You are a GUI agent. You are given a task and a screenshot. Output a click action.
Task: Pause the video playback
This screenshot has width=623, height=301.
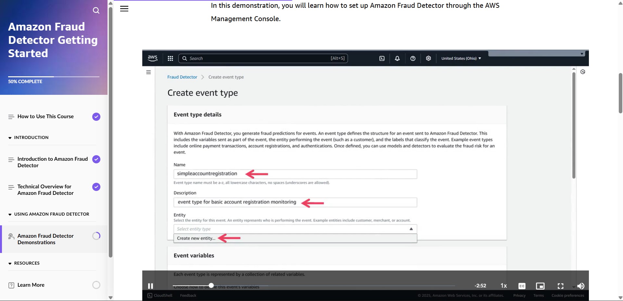[151, 286]
